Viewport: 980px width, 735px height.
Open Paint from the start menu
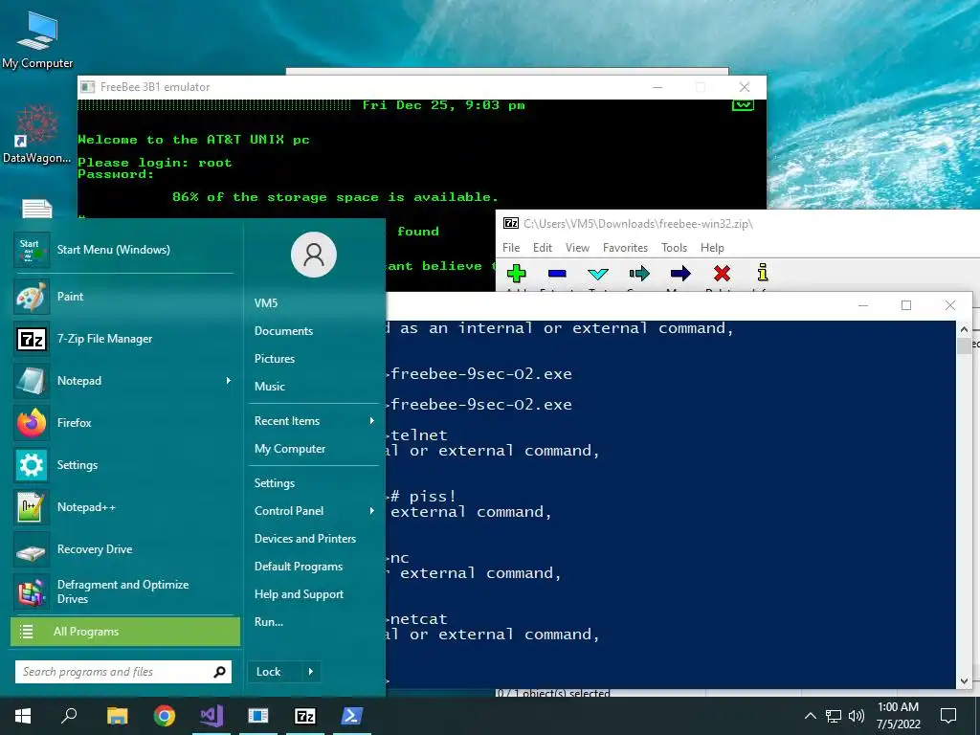pyautogui.click(x=123, y=297)
